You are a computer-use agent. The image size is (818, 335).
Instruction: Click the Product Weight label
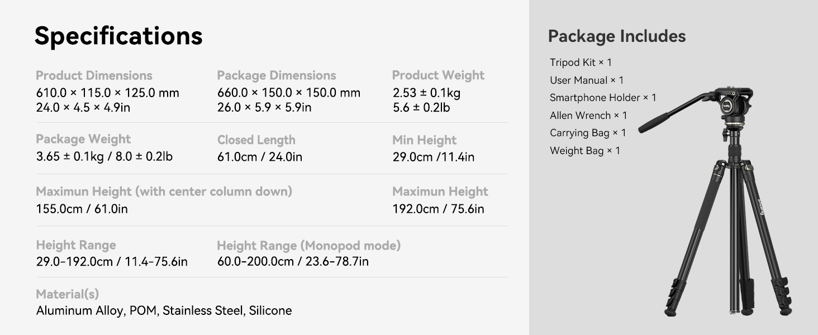(x=438, y=75)
